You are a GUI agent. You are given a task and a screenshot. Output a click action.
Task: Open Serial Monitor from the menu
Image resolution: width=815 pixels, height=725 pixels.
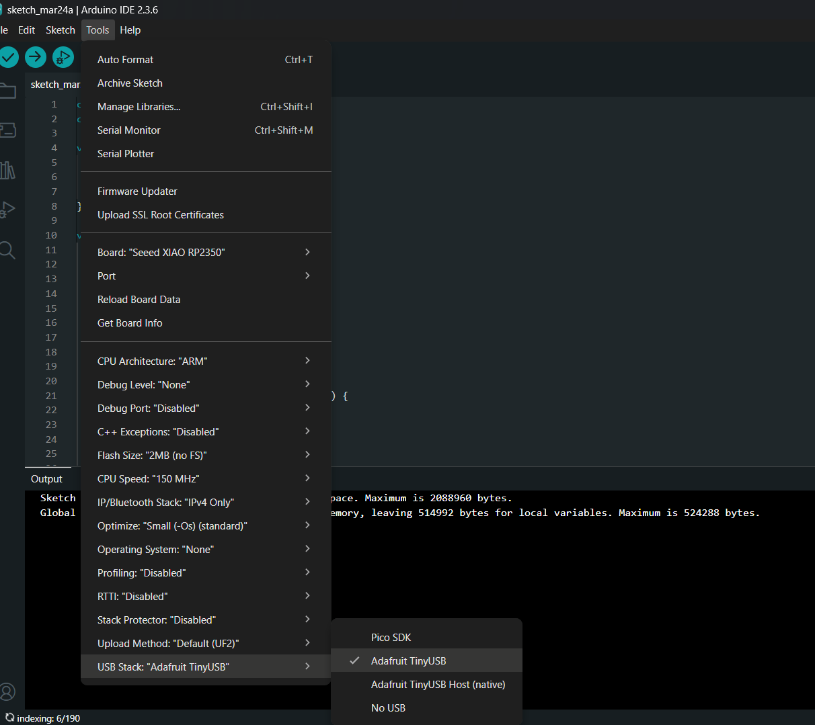pyautogui.click(x=205, y=130)
